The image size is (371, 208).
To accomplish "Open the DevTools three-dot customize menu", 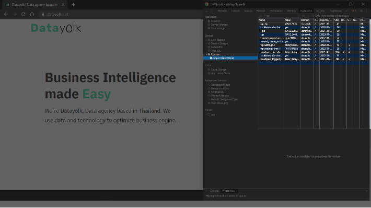I will click(x=366, y=11).
